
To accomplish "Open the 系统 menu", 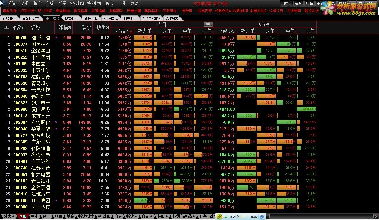I will 12,3.
